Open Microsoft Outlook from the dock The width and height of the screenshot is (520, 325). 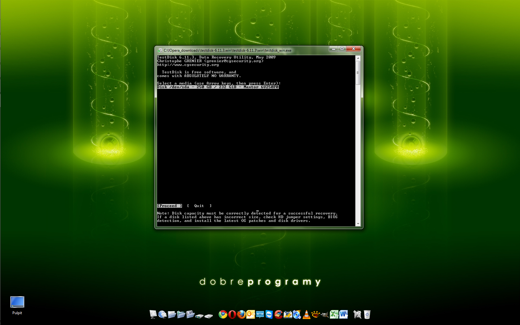251,314
